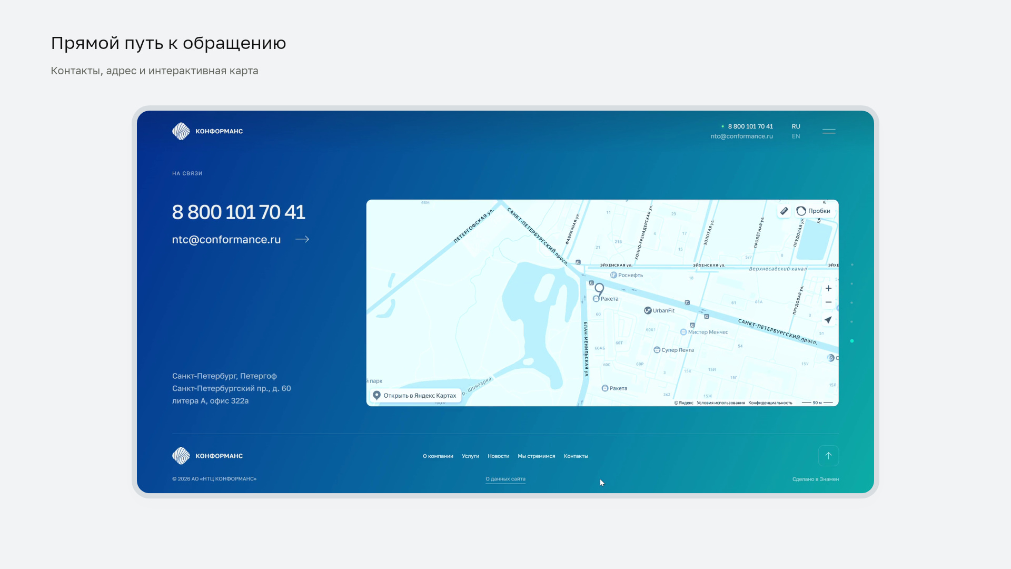Screen dimensions: 1011x569
Task: Click the active teal section dot indicator
Action: tap(852, 341)
